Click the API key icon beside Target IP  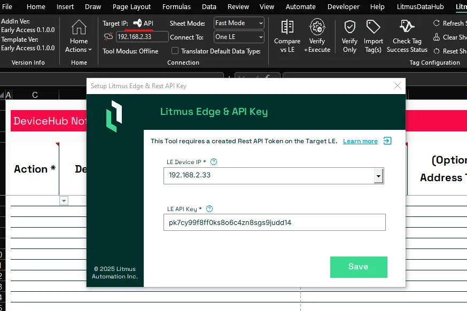click(137, 23)
